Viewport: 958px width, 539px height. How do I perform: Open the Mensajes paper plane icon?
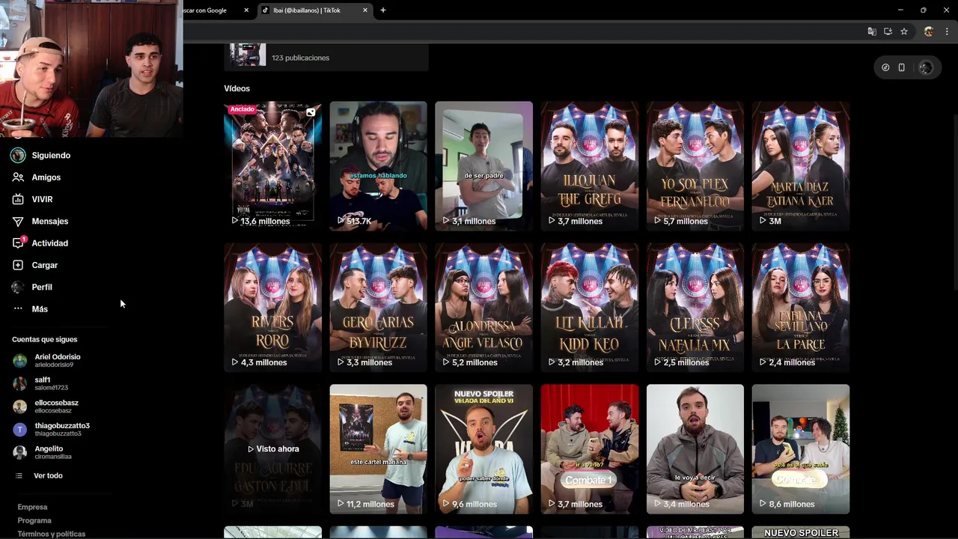[x=18, y=222]
